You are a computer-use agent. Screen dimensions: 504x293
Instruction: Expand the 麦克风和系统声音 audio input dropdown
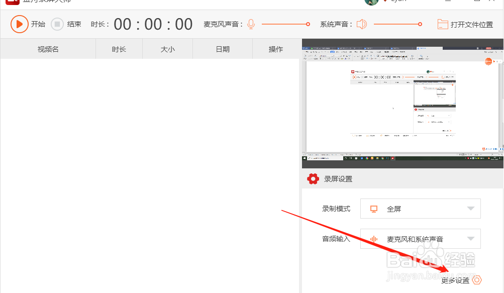click(x=470, y=239)
